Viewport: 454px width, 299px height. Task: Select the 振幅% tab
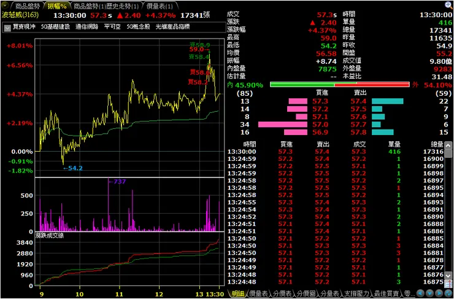pyautogui.click(x=57, y=6)
